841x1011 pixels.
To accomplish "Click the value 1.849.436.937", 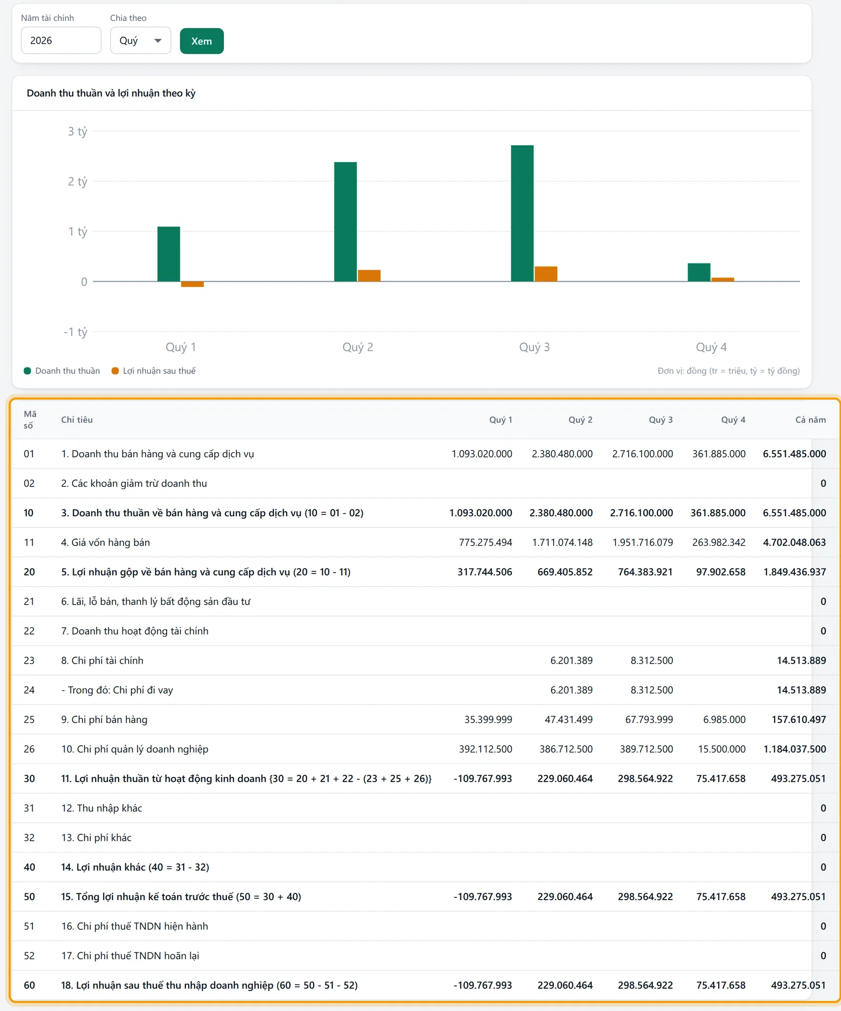I will (795, 572).
